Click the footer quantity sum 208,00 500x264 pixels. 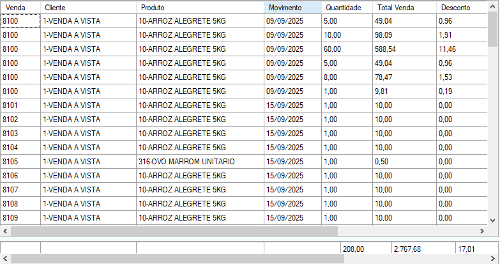(364, 248)
